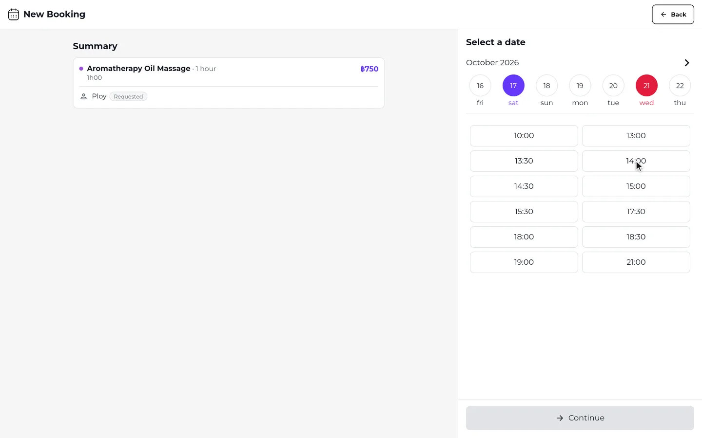Pick the 14:00 time slot
This screenshot has width=702, height=438.
pos(636,161)
